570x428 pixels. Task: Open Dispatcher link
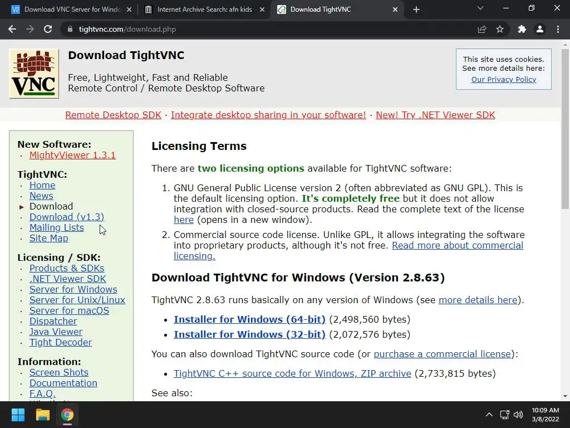point(53,321)
